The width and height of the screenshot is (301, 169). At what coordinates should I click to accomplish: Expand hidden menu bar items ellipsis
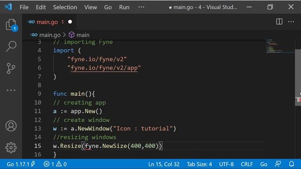tap(141, 7)
